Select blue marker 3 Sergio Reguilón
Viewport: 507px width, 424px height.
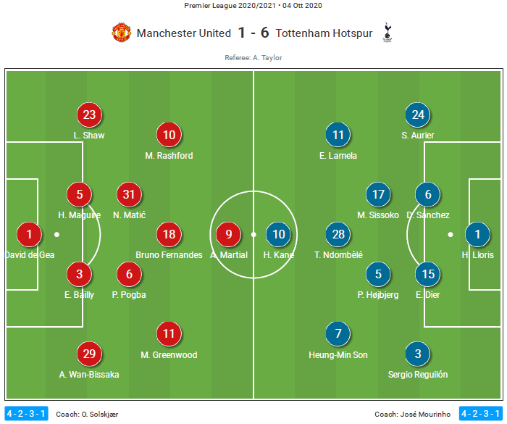(x=418, y=354)
